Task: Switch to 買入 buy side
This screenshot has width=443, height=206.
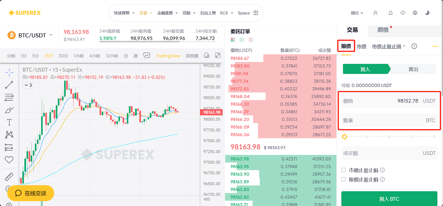Action: pos(366,69)
